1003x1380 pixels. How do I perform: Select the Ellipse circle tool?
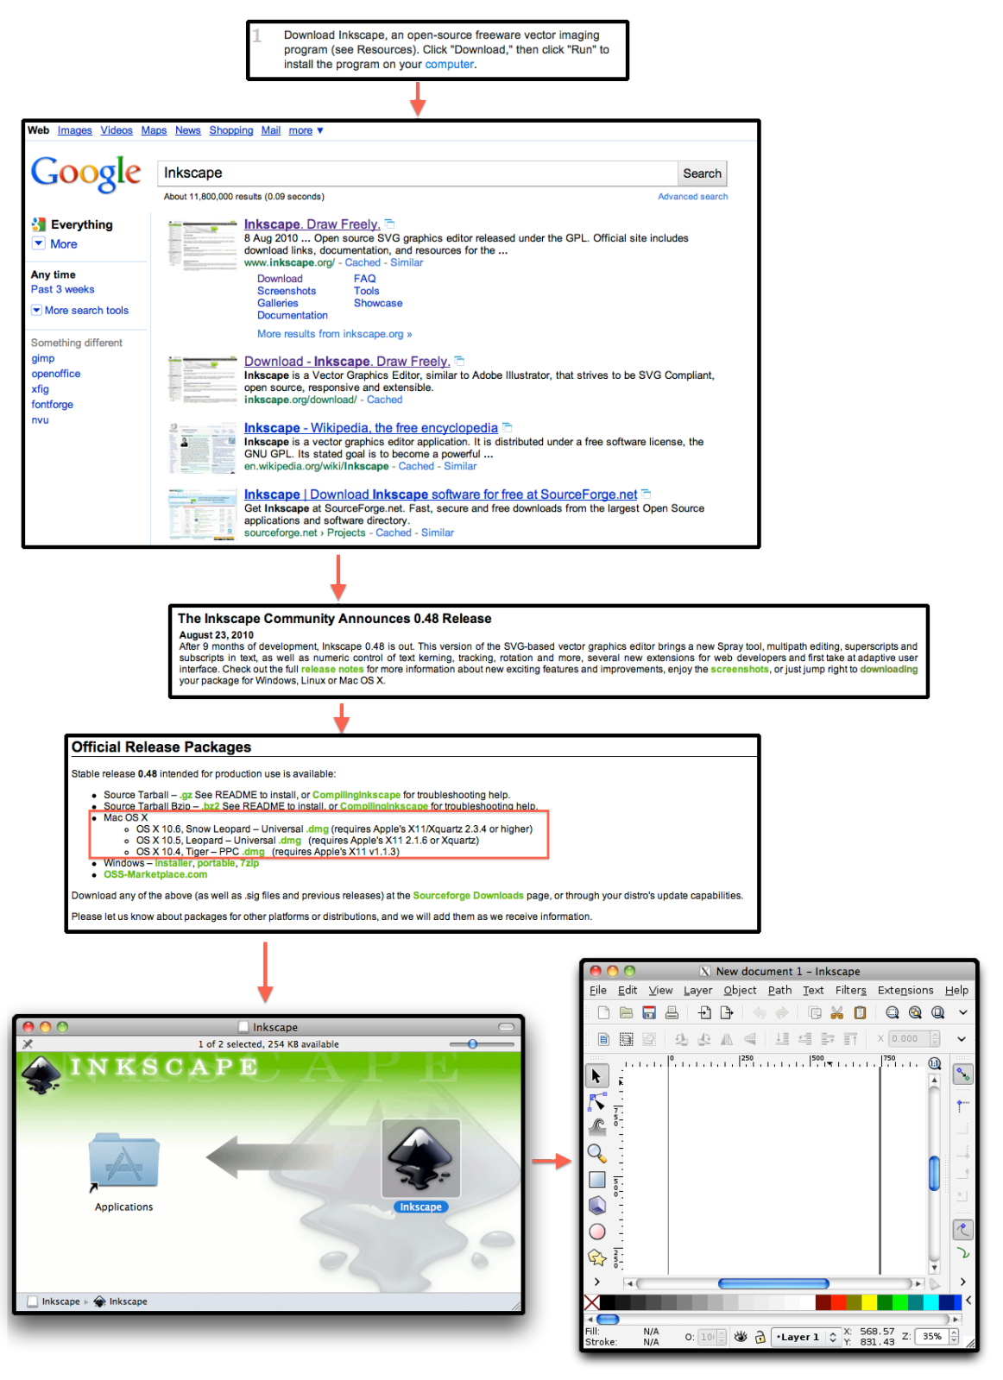pyautogui.click(x=596, y=1232)
